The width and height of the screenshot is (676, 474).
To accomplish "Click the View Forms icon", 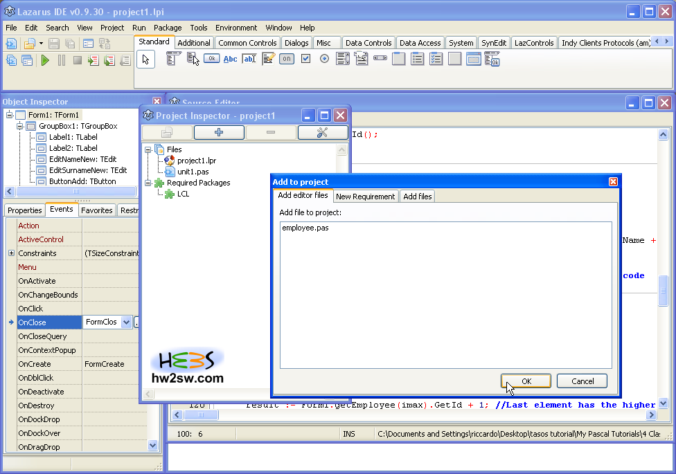I will (x=27, y=60).
